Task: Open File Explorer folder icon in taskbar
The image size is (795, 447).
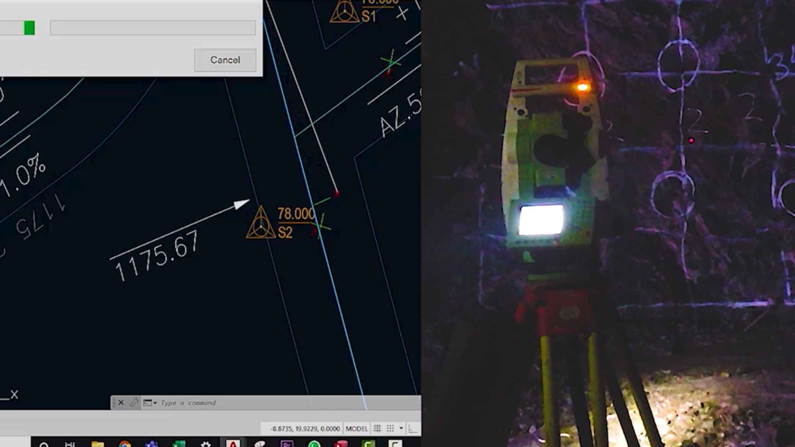Action: coord(97,444)
